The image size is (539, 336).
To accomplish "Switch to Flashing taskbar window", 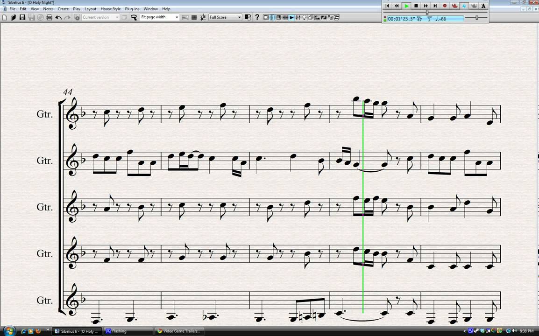I will point(128,331).
